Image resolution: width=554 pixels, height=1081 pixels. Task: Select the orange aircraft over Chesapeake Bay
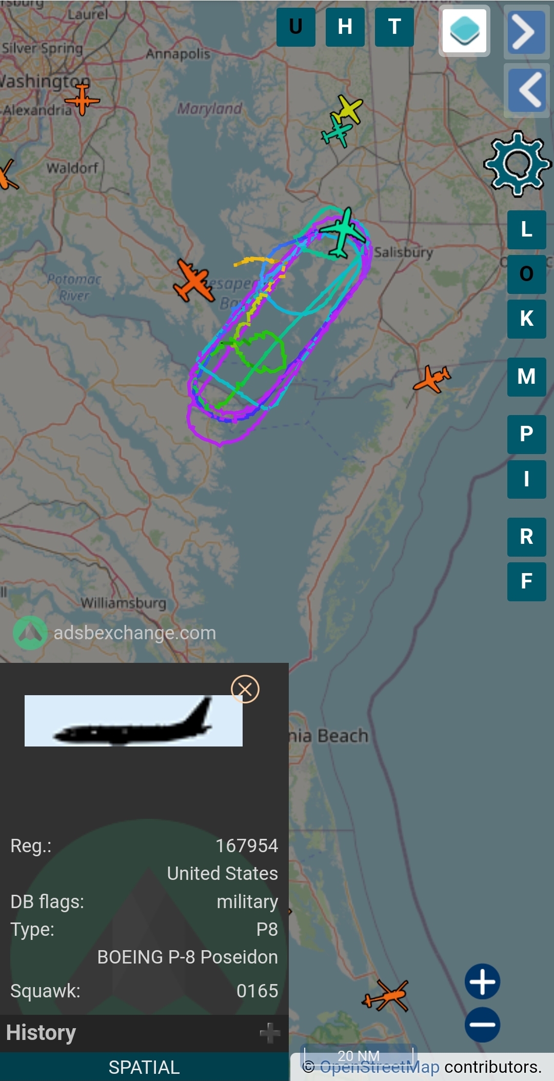tap(194, 281)
